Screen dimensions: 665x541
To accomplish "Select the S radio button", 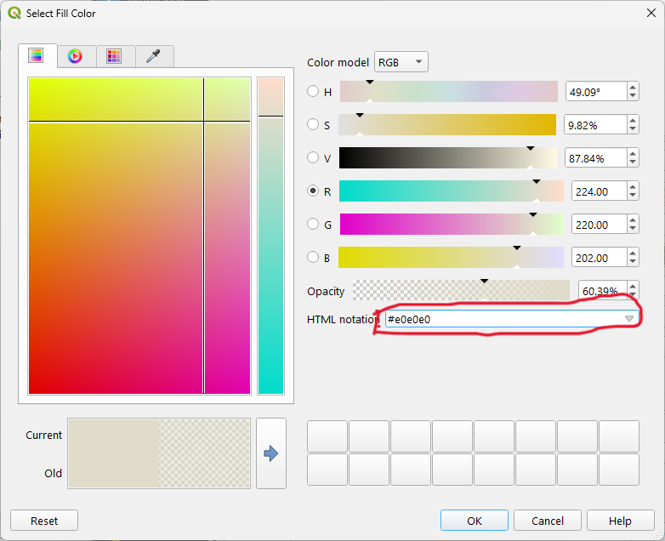I will point(313,124).
